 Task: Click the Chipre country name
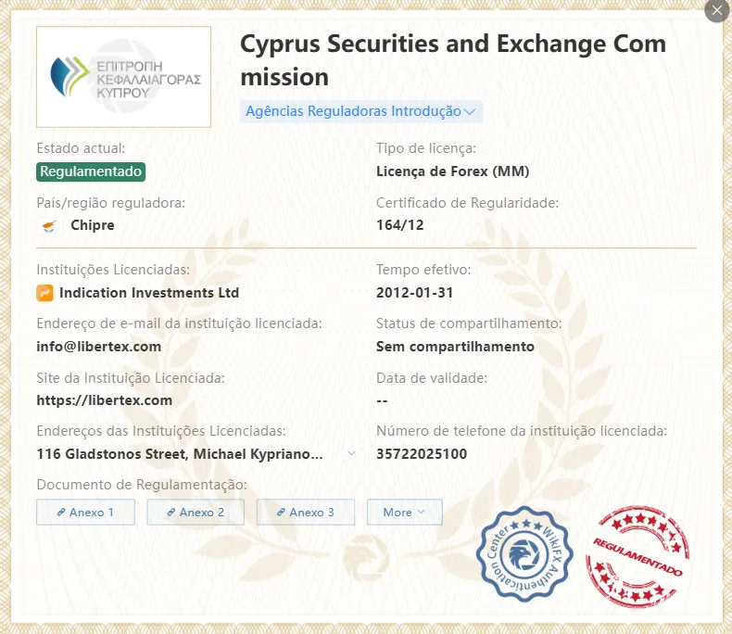(x=93, y=225)
